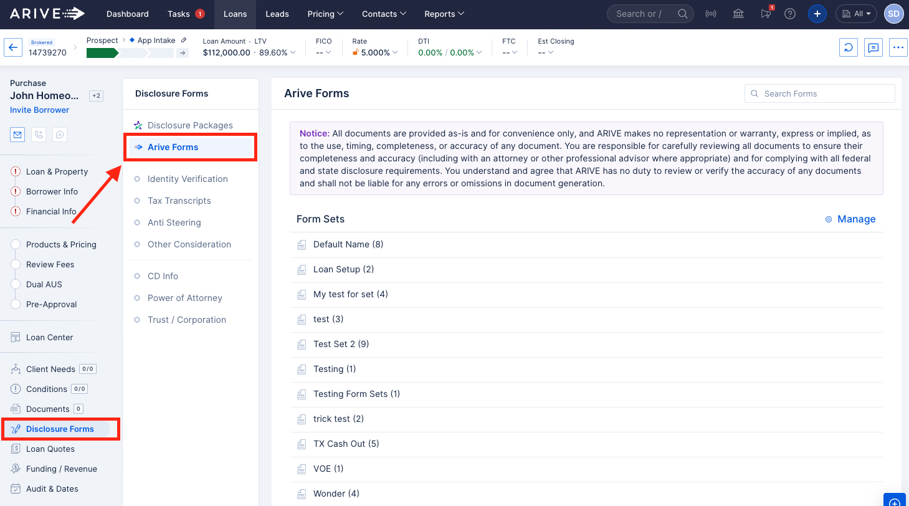Open the help question mark icon

pyautogui.click(x=790, y=14)
